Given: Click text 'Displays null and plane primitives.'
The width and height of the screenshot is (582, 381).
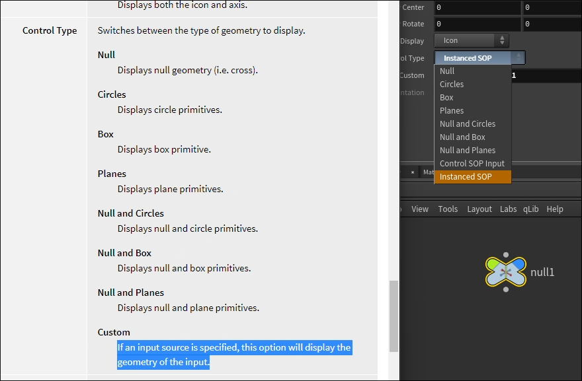Looking at the screenshot, I should click(188, 308).
